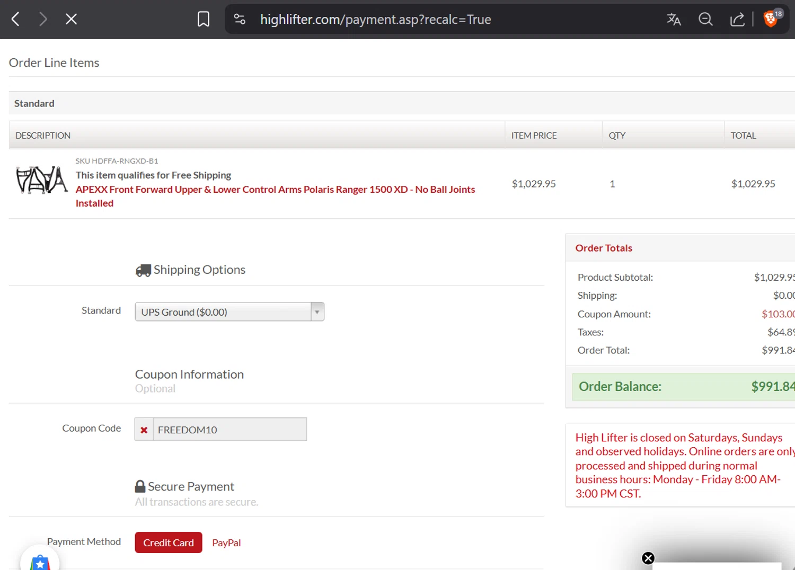Click the High Lifter closed hours notice

(685, 466)
